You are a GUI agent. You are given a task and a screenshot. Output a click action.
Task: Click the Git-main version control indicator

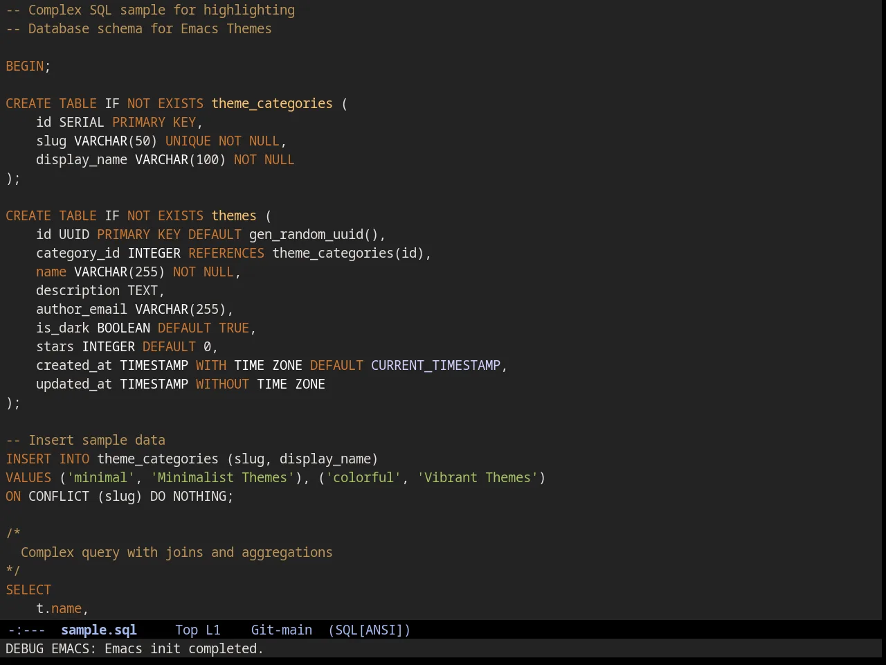click(x=281, y=630)
